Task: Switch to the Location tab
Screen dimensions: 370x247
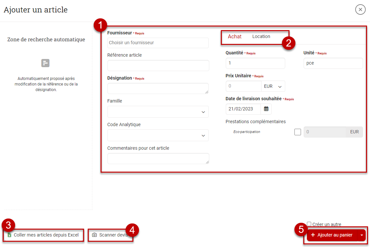Action: pos(261,36)
